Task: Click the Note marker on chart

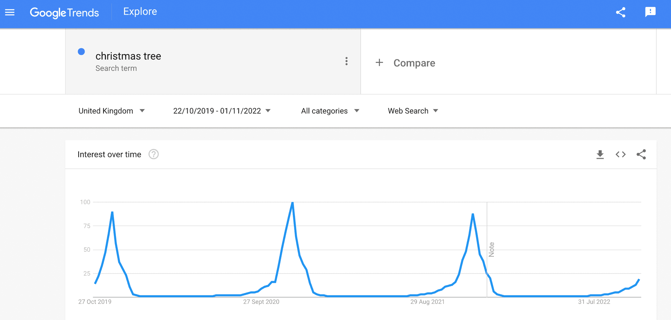Action: [491, 249]
